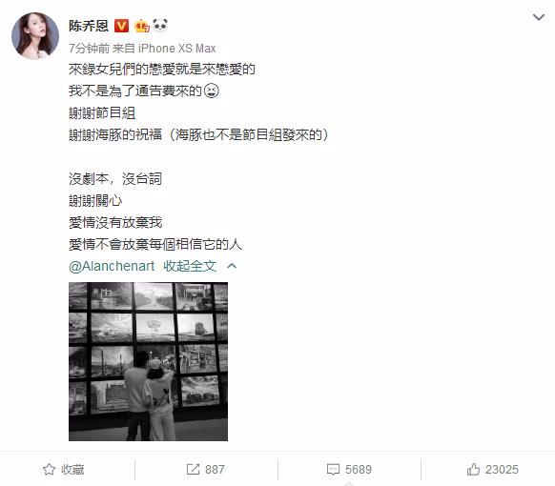
Task: Click the comment bubble icon
Action: tap(333, 470)
